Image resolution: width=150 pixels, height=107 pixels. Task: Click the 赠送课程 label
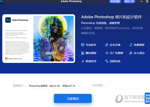pos(91,53)
